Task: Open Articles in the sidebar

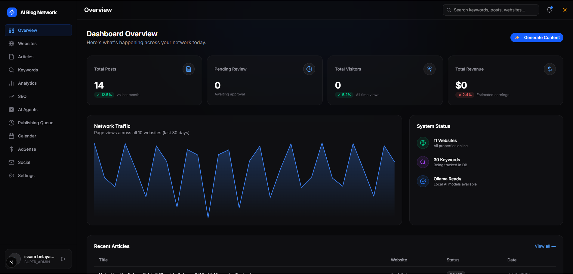Action: click(x=38, y=57)
